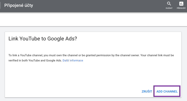Open the Hledat search icon
Viewport: 187px width, 101px height.
click(x=169, y=5)
